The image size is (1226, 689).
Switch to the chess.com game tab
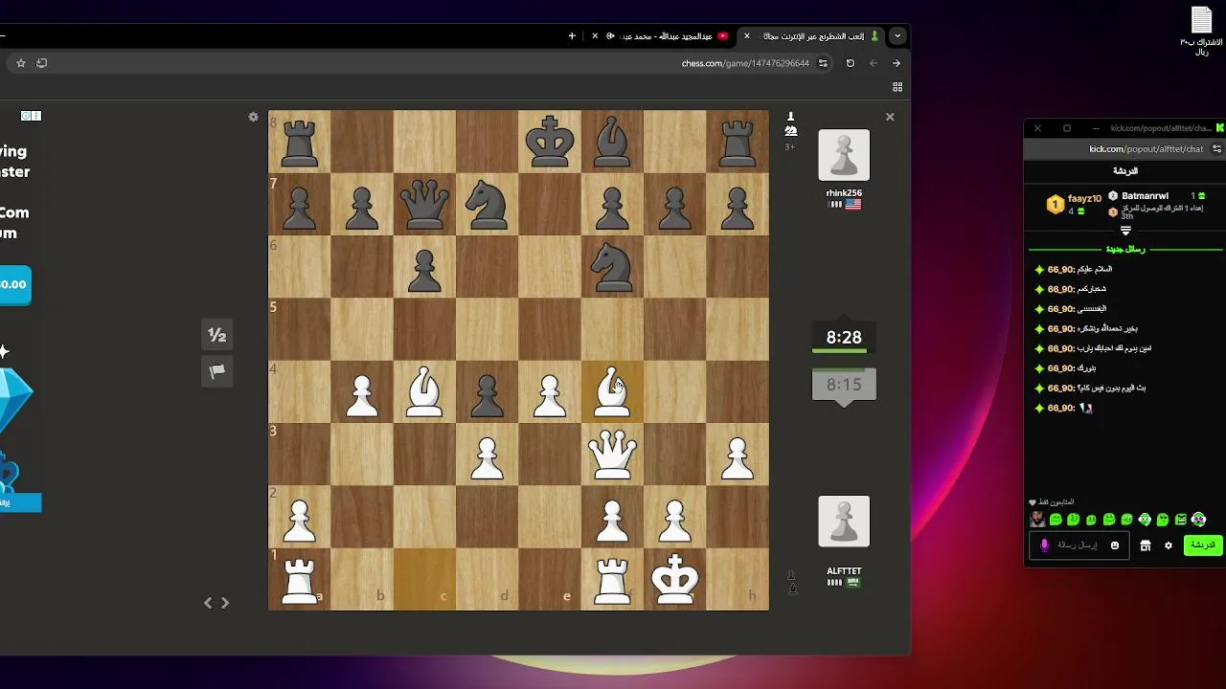click(x=812, y=36)
